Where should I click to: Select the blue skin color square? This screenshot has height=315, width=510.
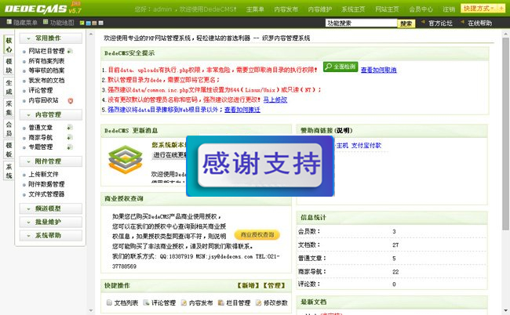coord(88,23)
